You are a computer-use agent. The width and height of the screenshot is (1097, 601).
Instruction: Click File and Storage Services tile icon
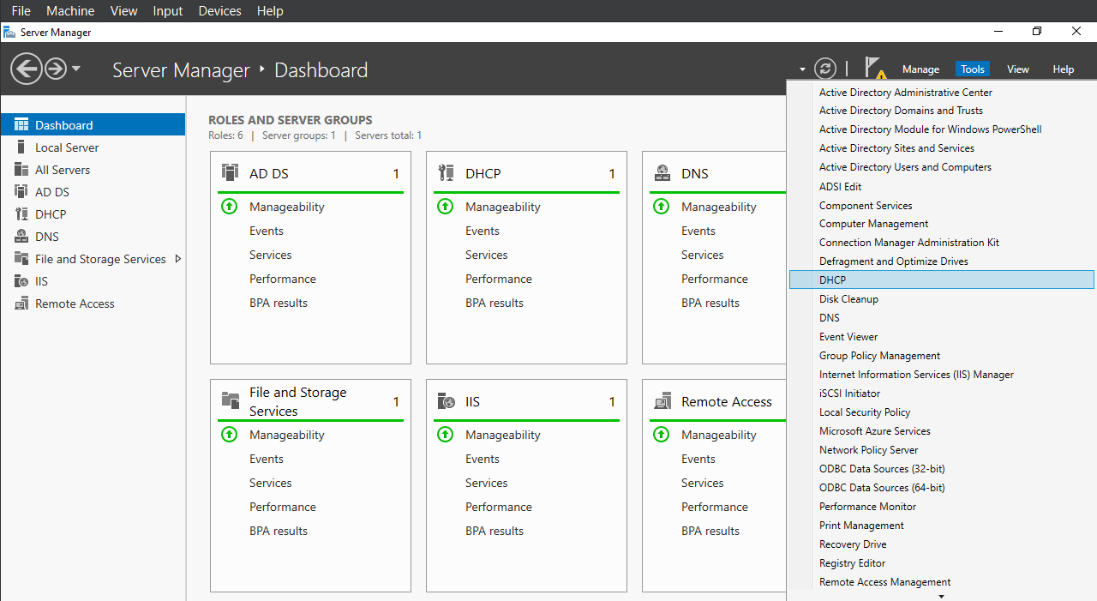pyautogui.click(x=230, y=400)
